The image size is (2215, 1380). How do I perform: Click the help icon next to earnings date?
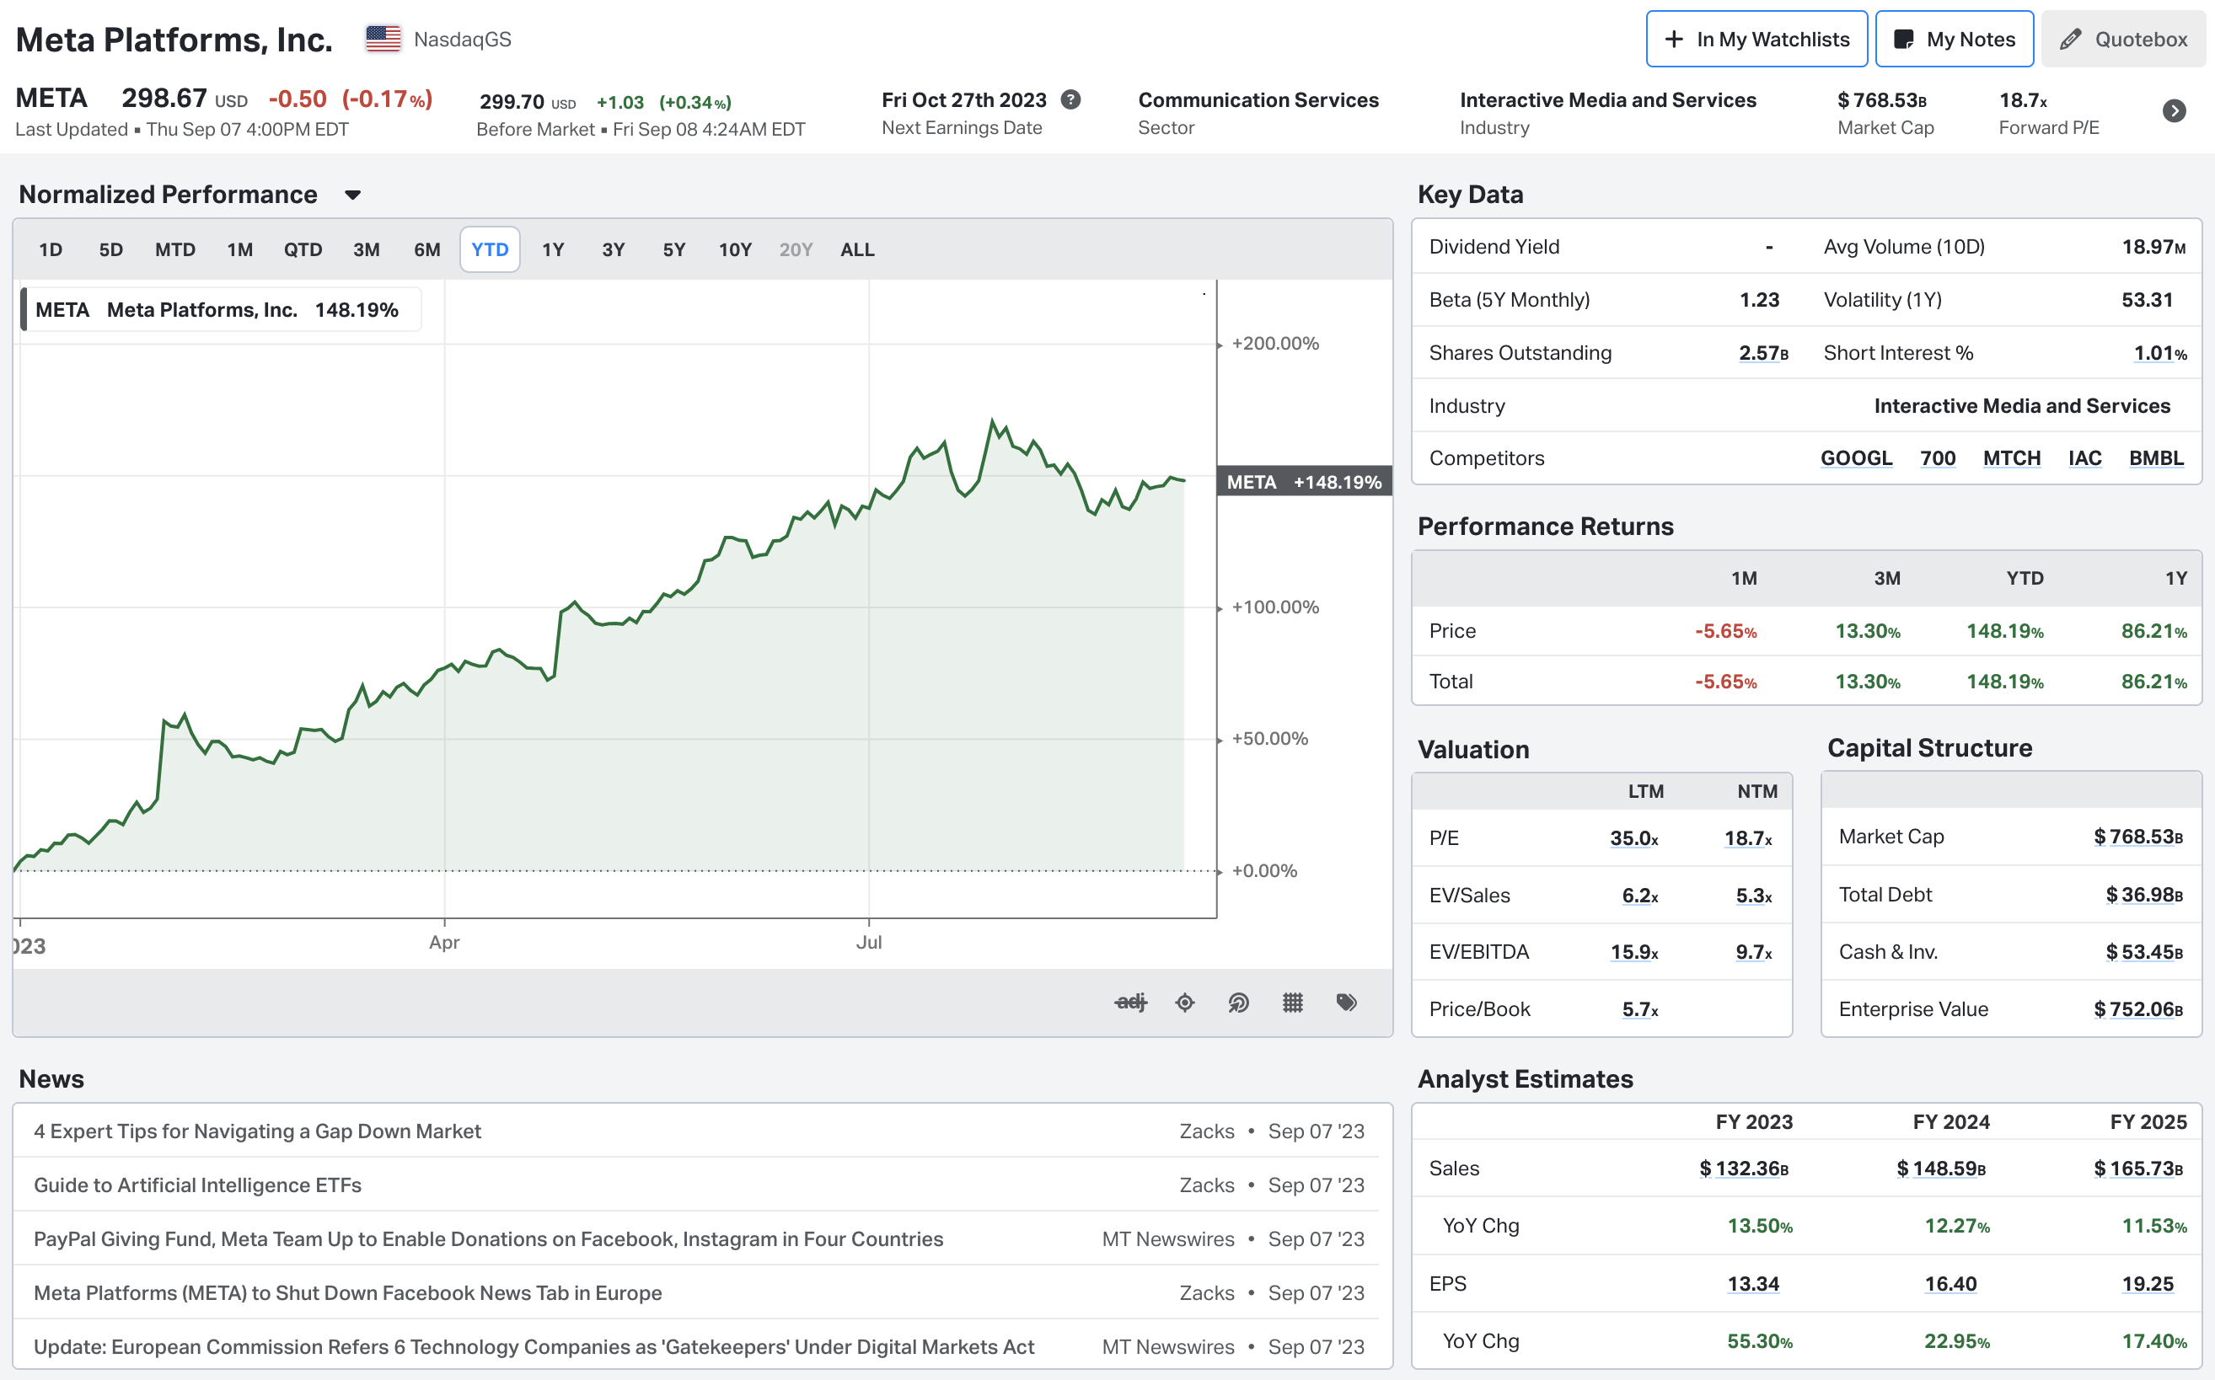(1071, 99)
